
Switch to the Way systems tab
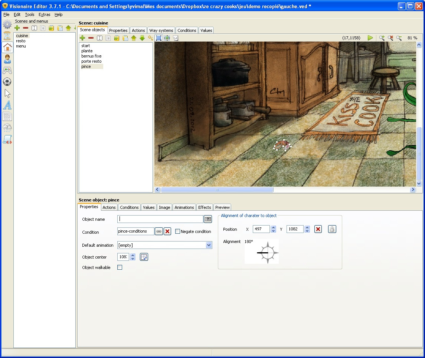point(161,30)
